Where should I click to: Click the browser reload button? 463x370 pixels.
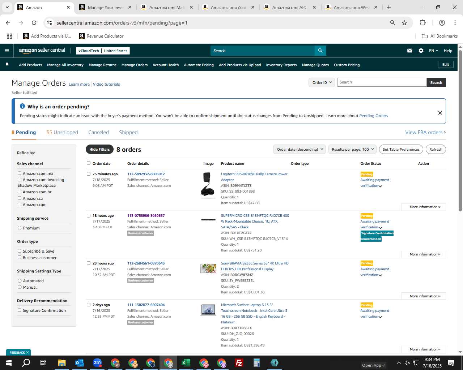pos(34,23)
